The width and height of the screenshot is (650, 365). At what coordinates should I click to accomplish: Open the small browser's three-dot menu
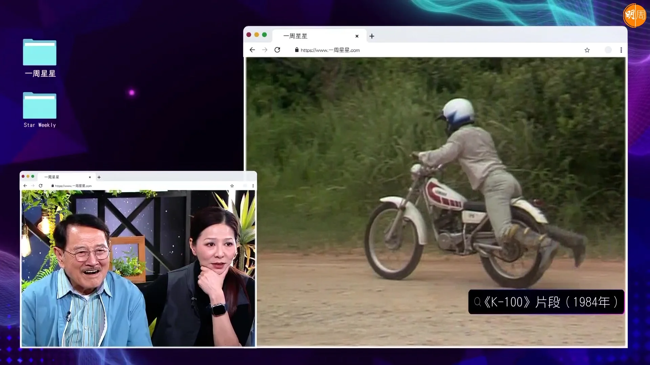point(253,186)
